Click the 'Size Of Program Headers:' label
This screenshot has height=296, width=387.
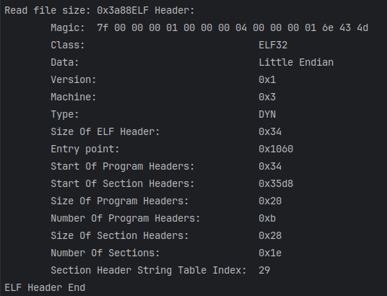[120, 201]
